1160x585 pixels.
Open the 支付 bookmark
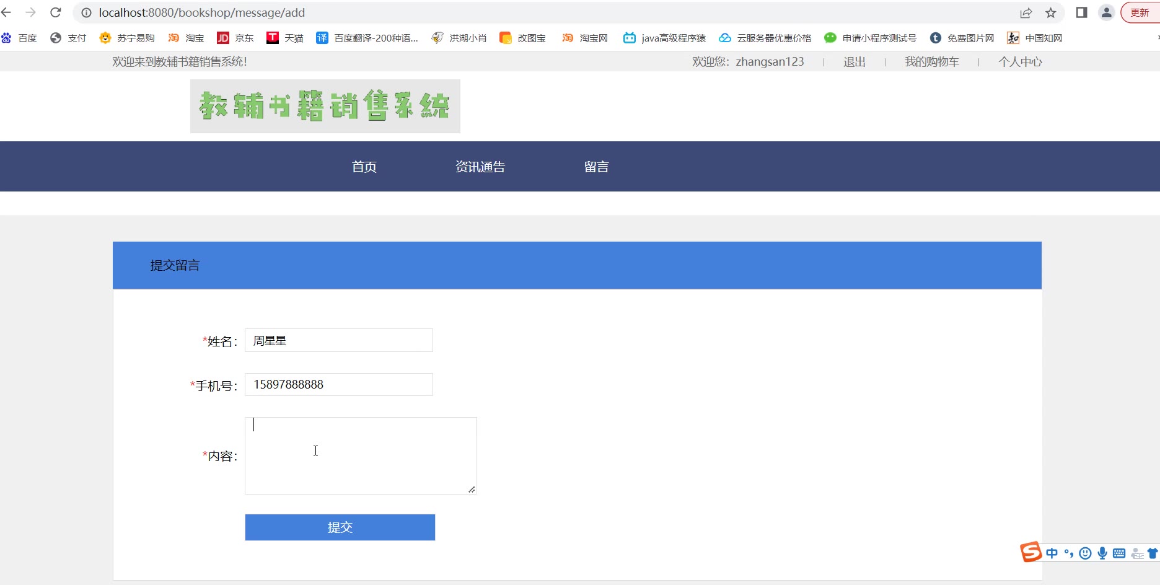click(x=68, y=38)
